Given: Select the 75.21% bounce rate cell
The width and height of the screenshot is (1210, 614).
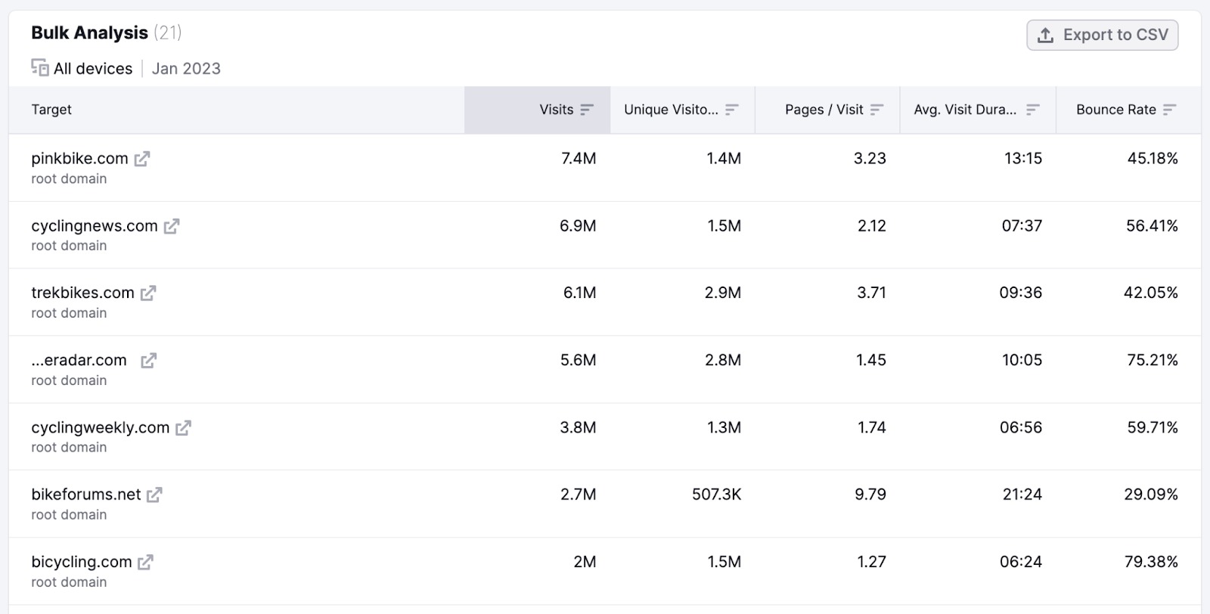Looking at the screenshot, I should (x=1153, y=361).
